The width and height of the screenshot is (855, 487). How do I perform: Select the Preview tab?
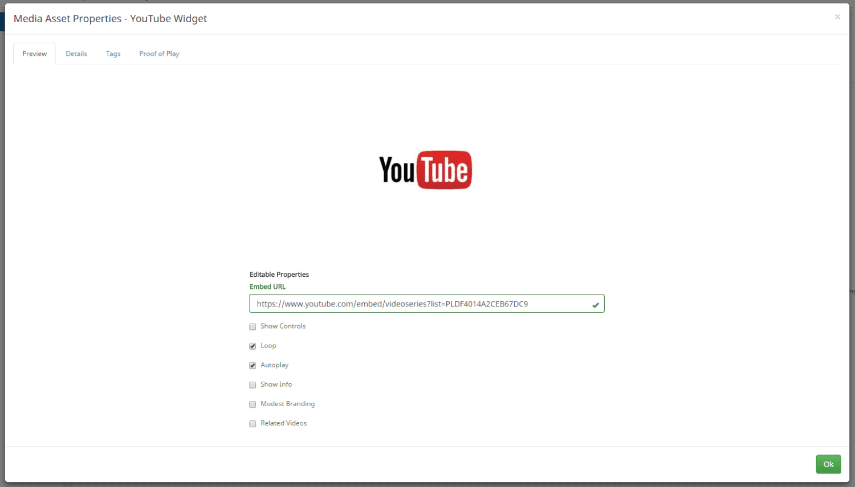tap(34, 53)
